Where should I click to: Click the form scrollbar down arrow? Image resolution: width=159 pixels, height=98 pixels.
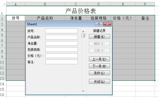83,91
